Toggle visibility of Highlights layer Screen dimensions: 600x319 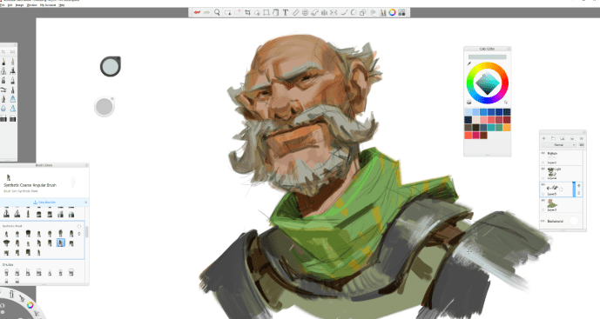(543, 153)
